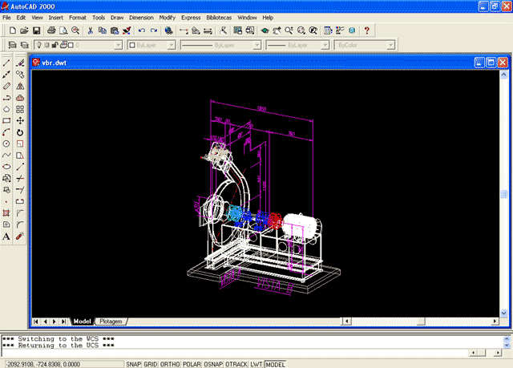Click the Save icon in toolbar
This screenshot has width=513, height=368.
(x=36, y=30)
